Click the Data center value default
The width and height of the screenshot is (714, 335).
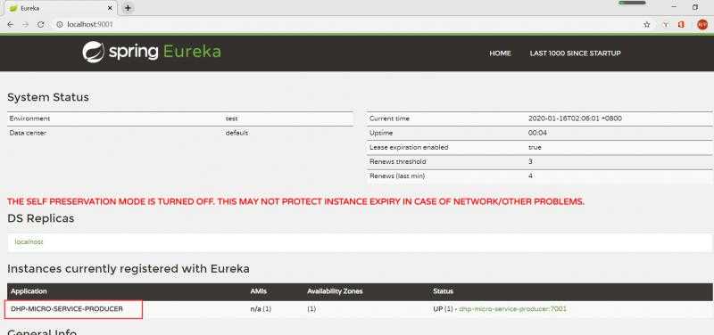point(237,133)
